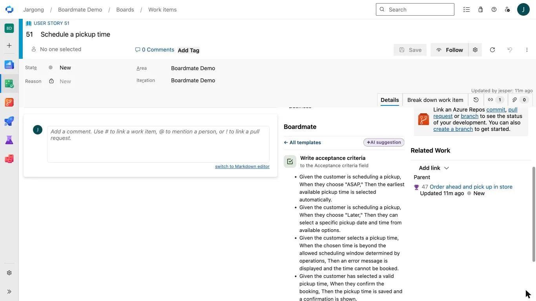Viewport: 536px width, 301px height.
Task: Open the Marketplace shopping bag icon
Action: click(x=480, y=9)
